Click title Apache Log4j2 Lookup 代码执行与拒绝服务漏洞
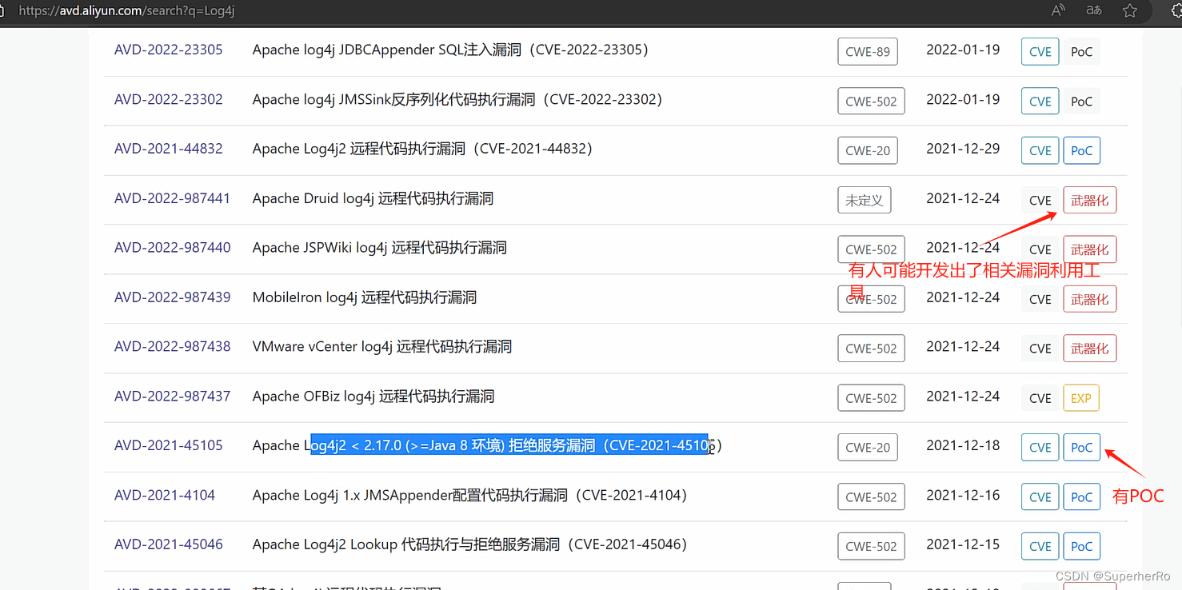Screen dimensions: 1182x590 [470, 544]
